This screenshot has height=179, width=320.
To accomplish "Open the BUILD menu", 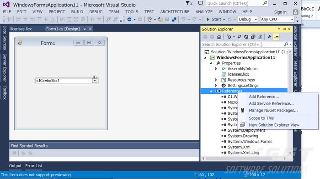I will tap(77, 12).
